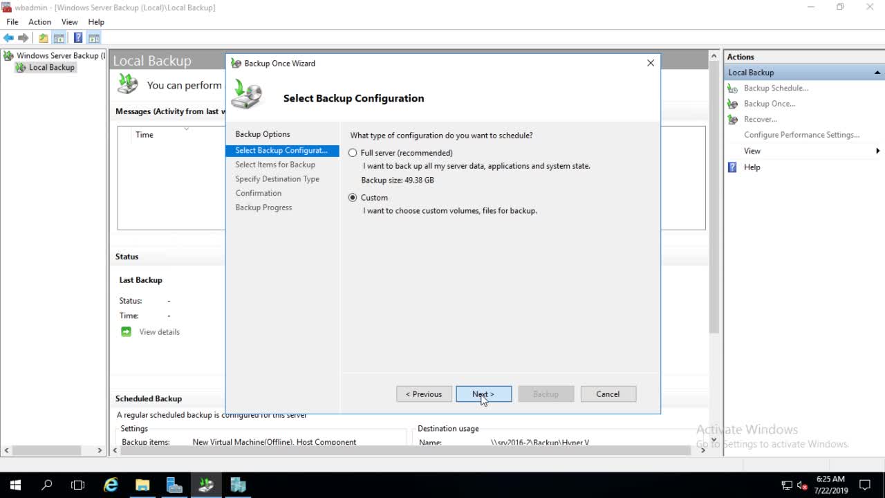This screenshot has height=498, width=885.
Task: Select Windows Server Backup root tree node
Action: (55, 55)
